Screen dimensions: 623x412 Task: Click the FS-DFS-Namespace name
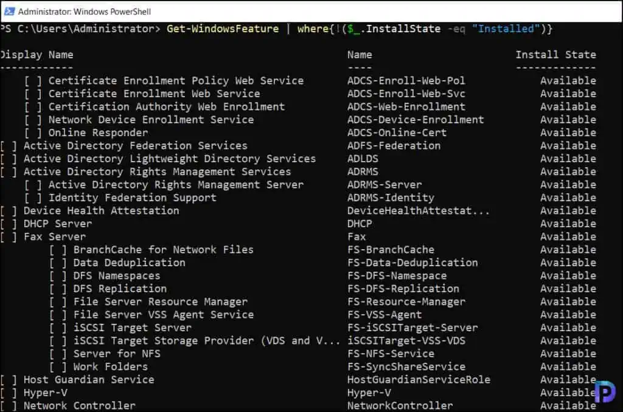coord(397,276)
